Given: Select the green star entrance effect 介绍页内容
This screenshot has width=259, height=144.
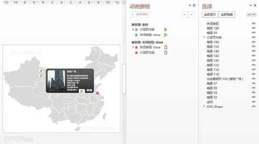Looking at the screenshot, I should (x=147, y=30).
